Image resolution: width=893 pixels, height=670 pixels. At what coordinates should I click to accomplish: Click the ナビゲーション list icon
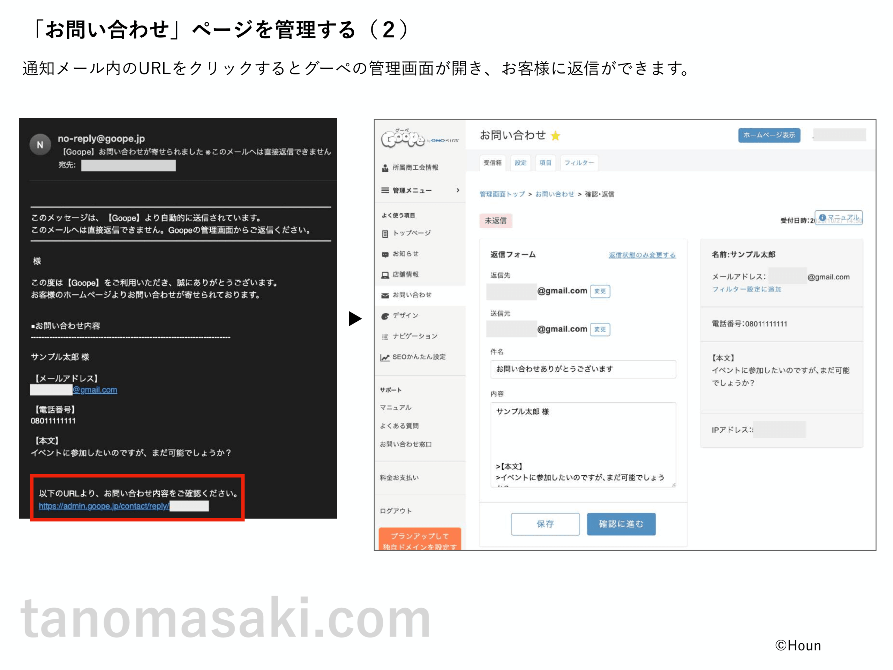pyautogui.click(x=385, y=336)
